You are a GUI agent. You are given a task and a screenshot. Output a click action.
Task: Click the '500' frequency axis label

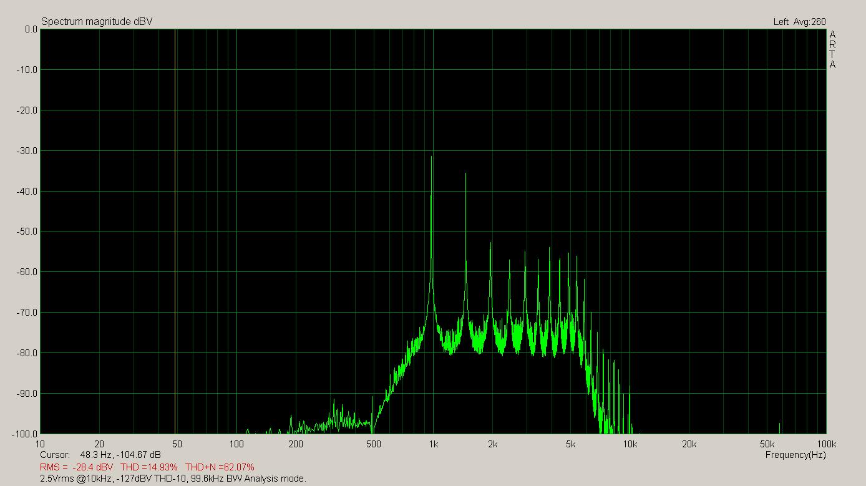pos(374,444)
